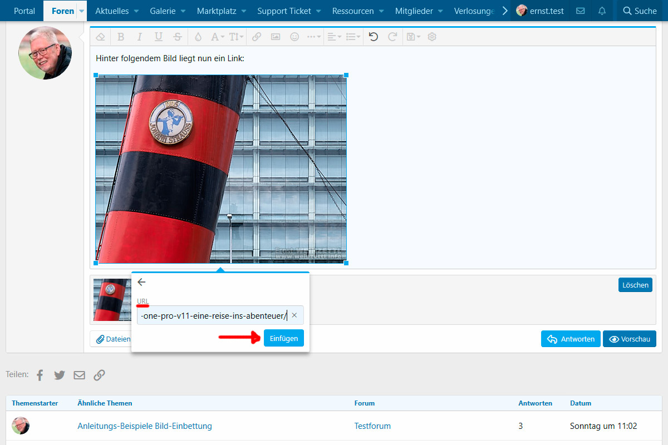Redo the editor action
The width and height of the screenshot is (668, 445).
[x=392, y=37]
